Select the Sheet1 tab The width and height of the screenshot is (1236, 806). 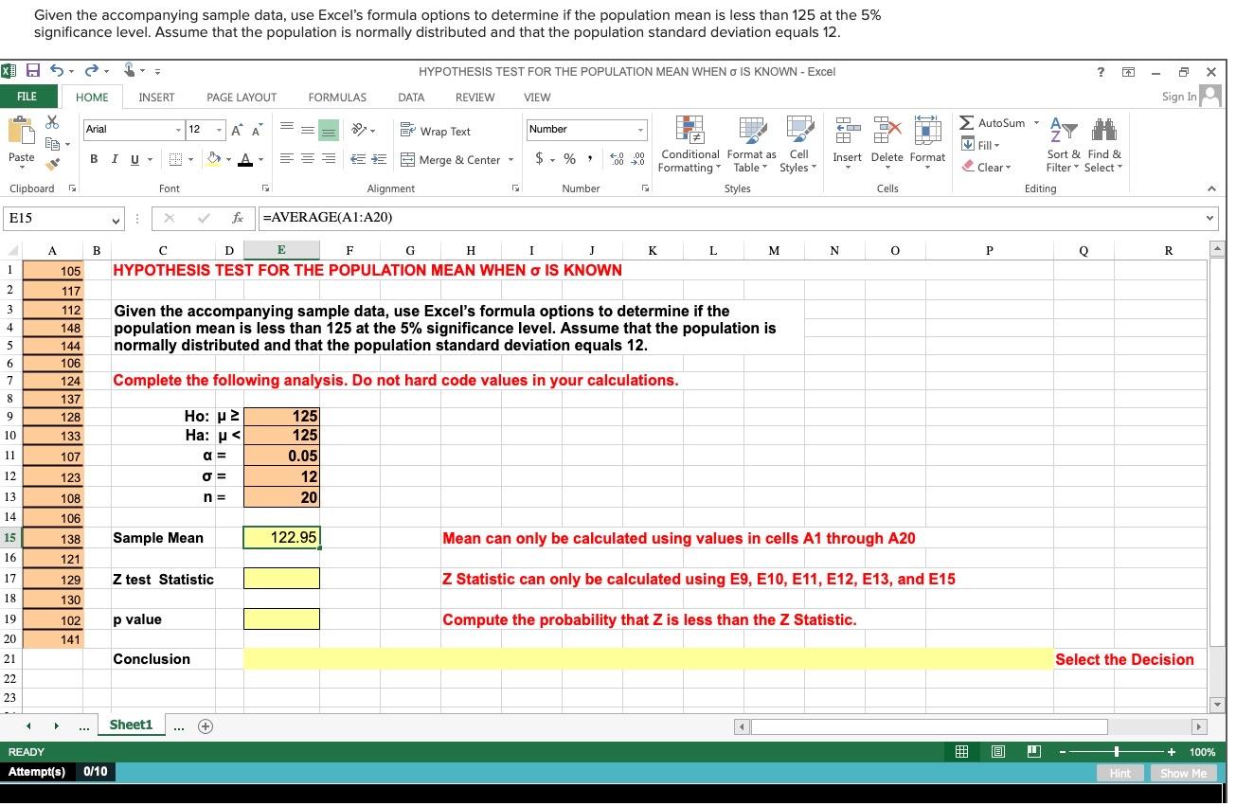click(131, 725)
